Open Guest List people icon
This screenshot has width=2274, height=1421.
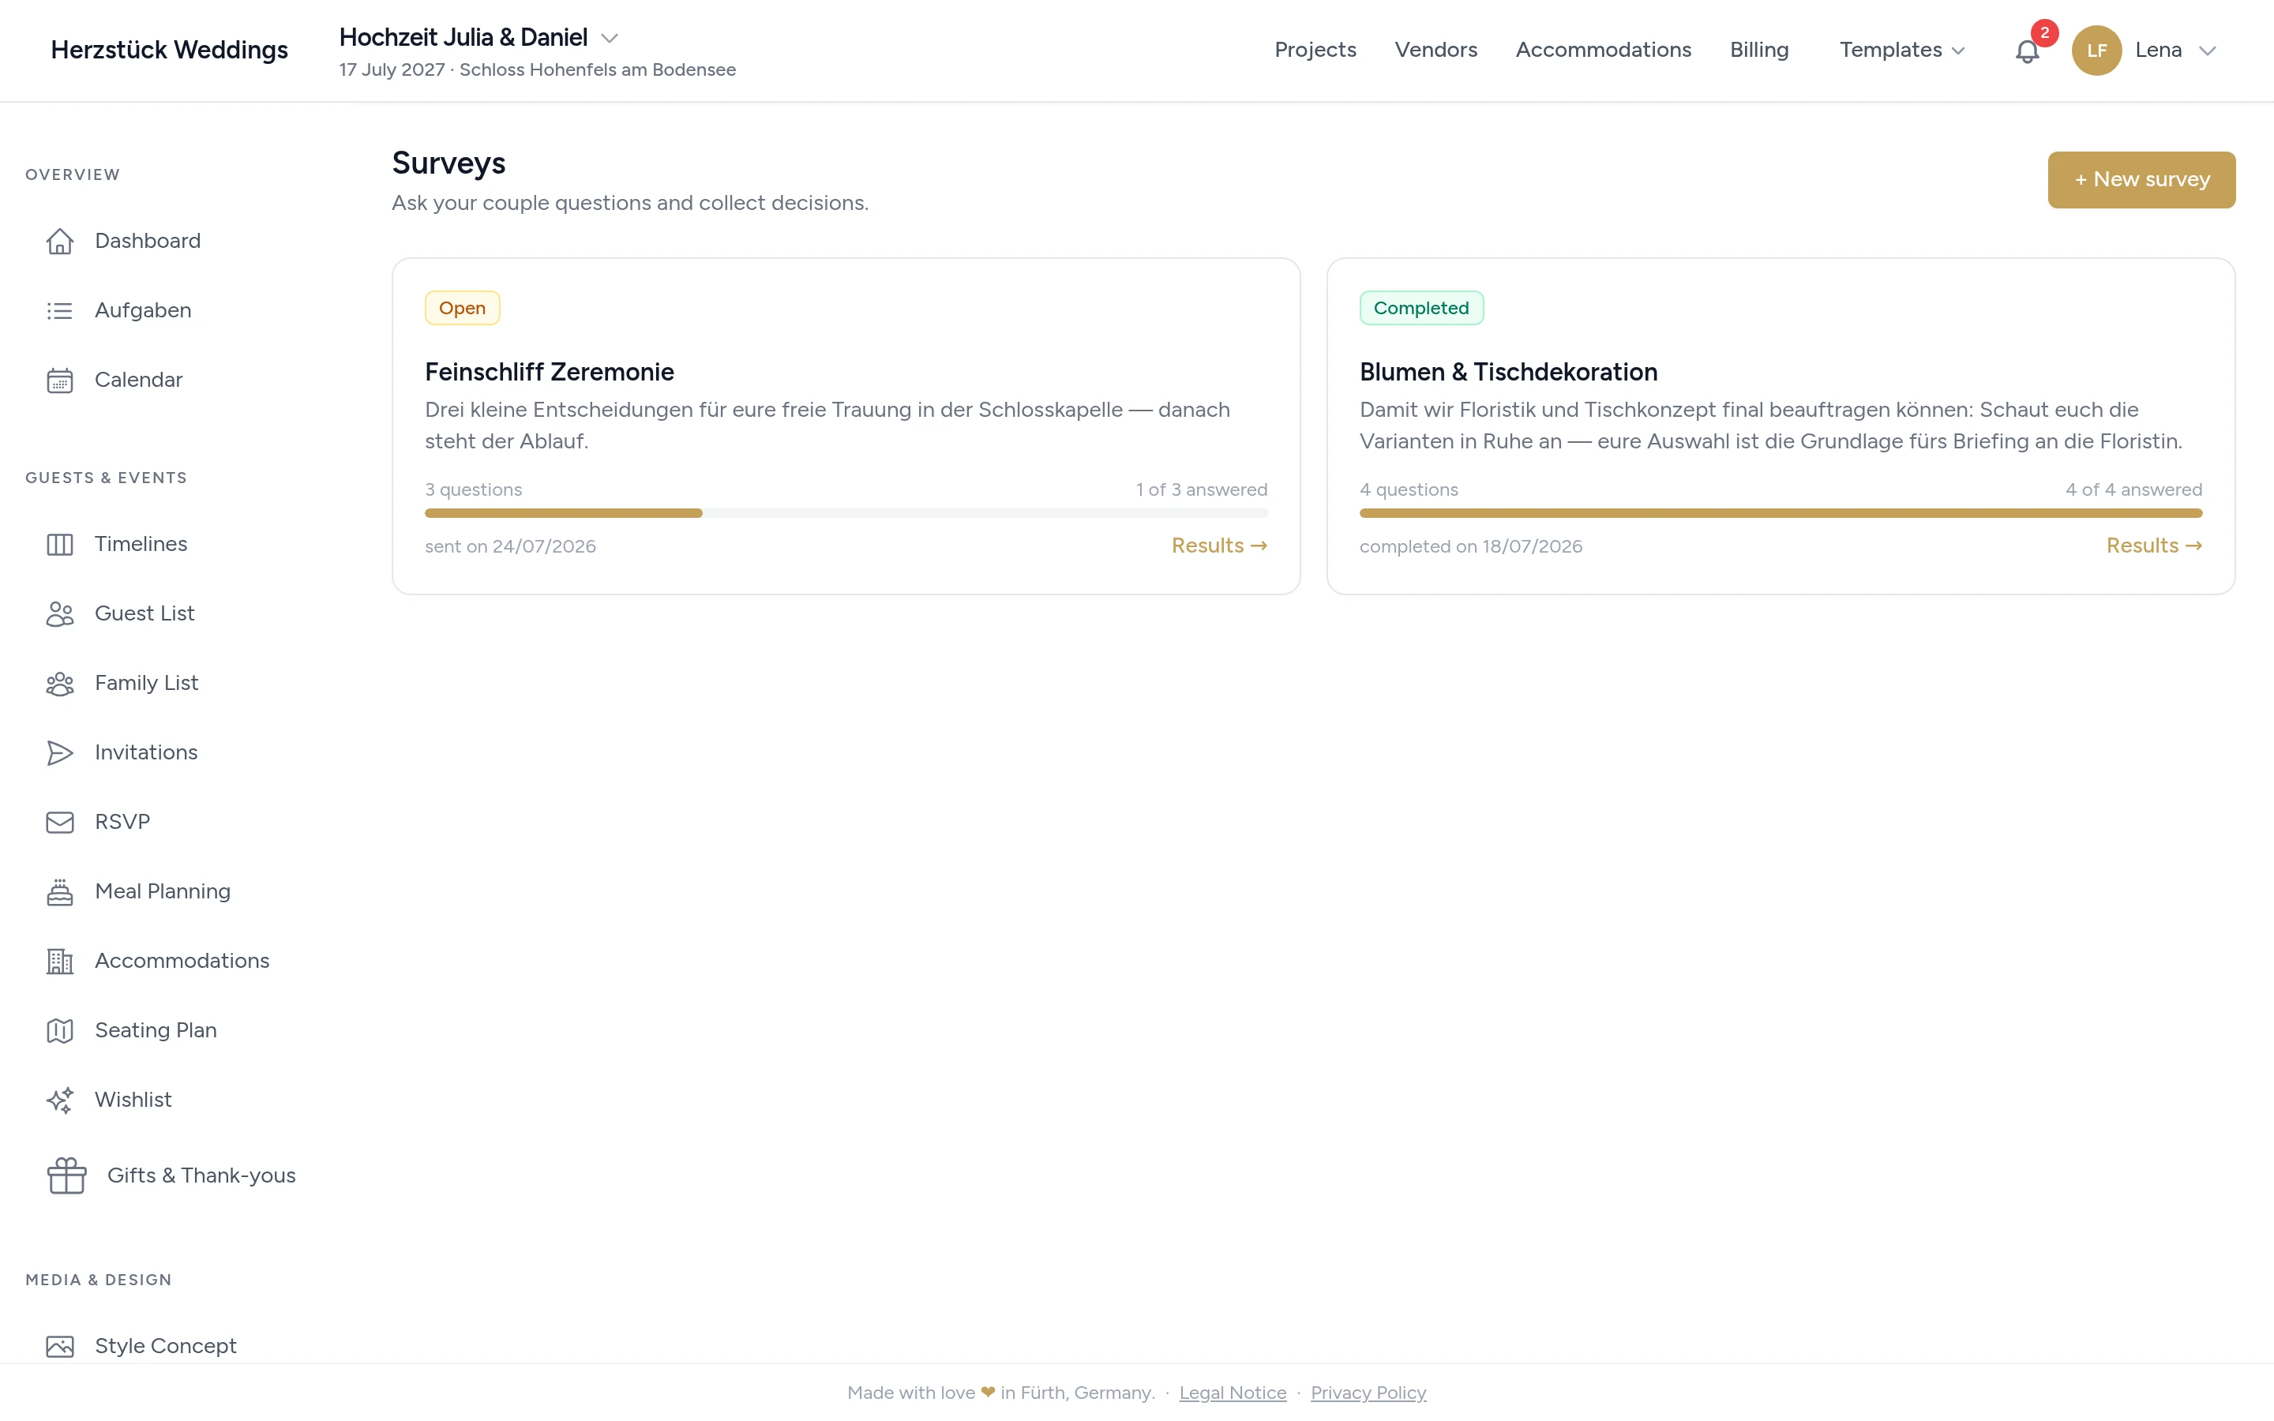(60, 613)
